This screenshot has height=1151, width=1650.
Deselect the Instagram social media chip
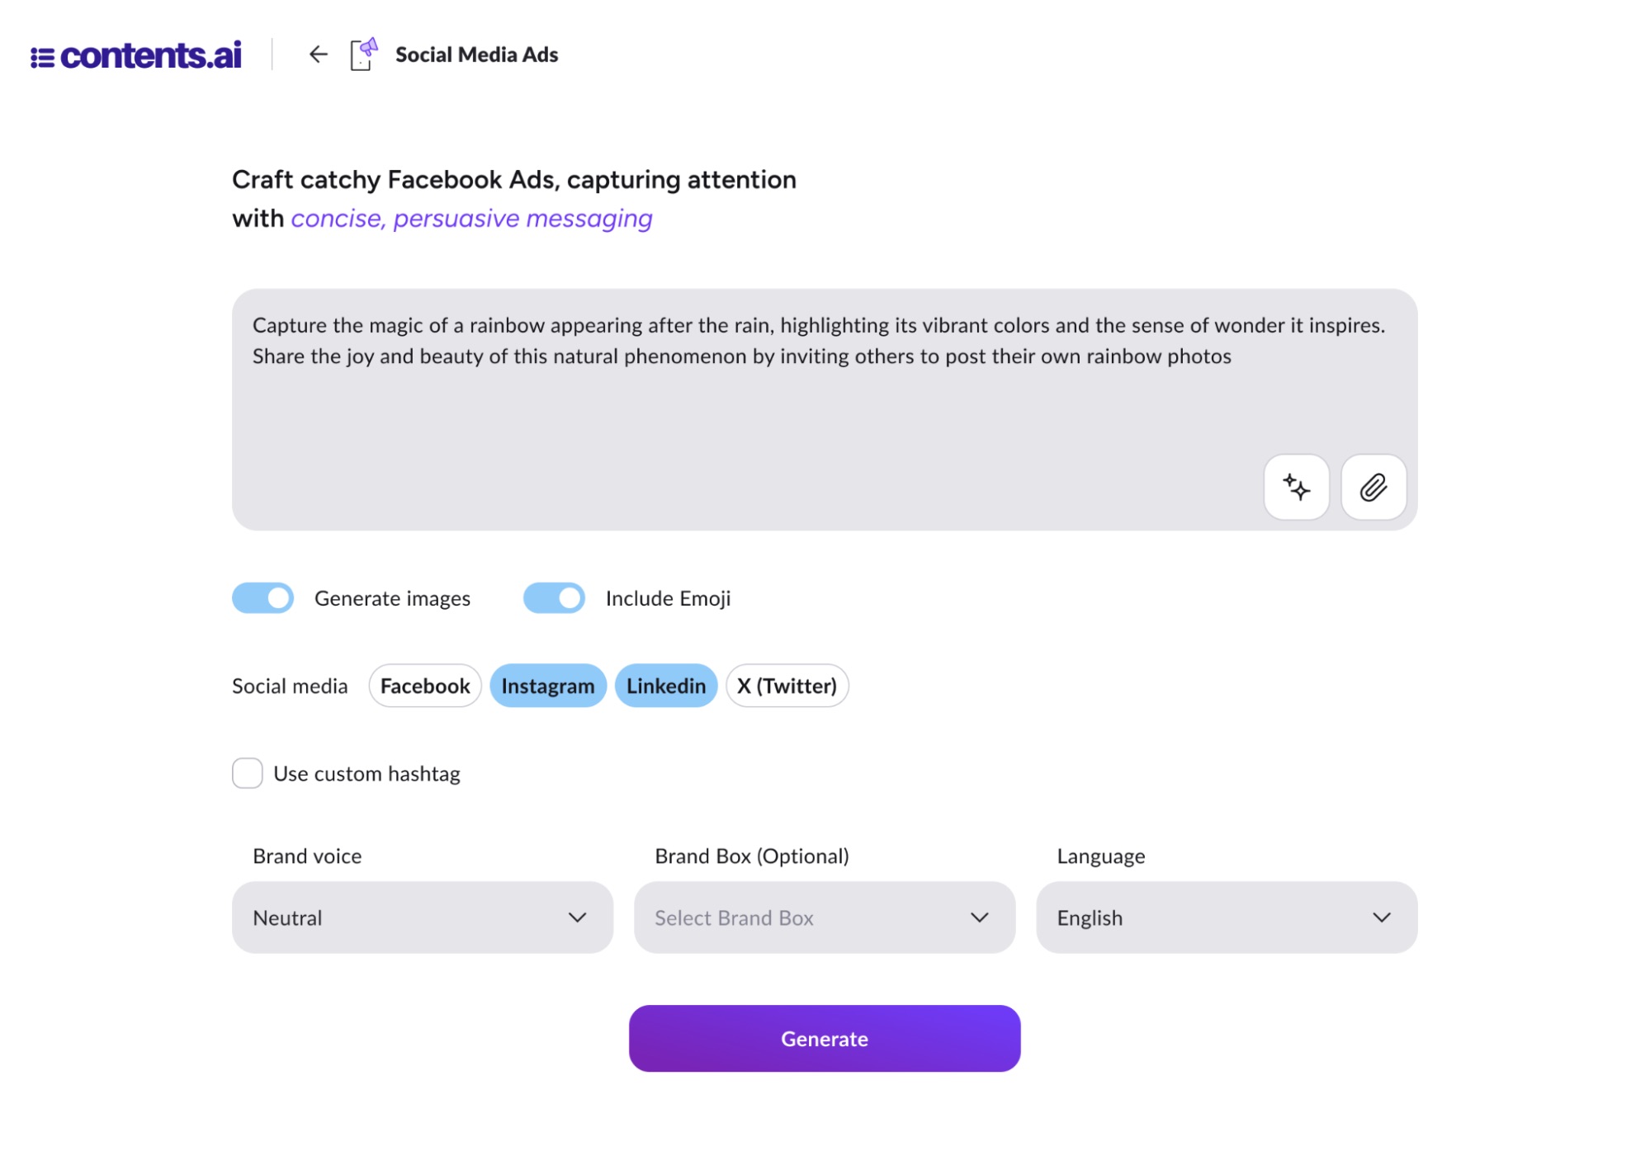pyautogui.click(x=548, y=686)
